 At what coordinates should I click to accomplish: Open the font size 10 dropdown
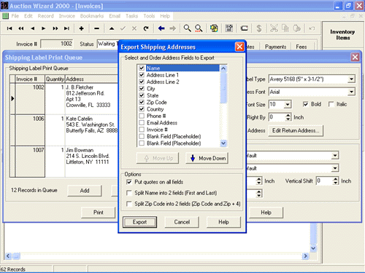click(288, 105)
